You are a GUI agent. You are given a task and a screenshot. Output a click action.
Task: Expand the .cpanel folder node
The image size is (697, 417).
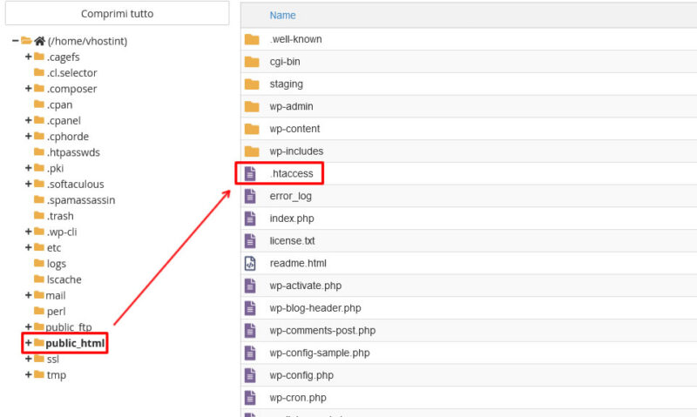(x=28, y=120)
